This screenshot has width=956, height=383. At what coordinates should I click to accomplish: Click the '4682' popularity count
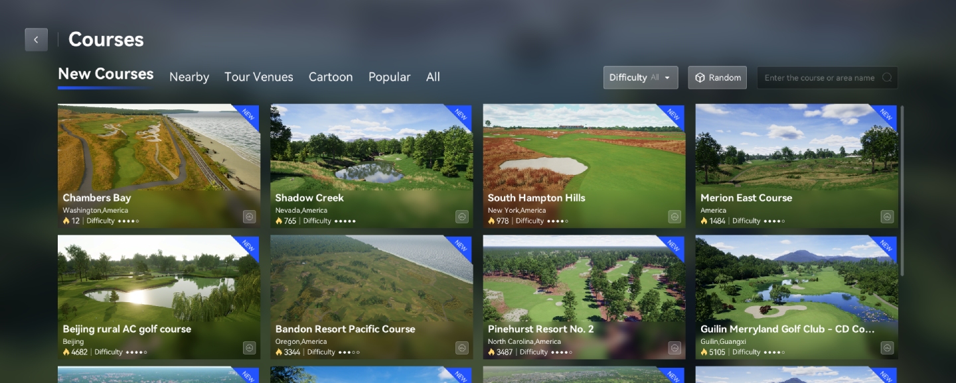79,352
